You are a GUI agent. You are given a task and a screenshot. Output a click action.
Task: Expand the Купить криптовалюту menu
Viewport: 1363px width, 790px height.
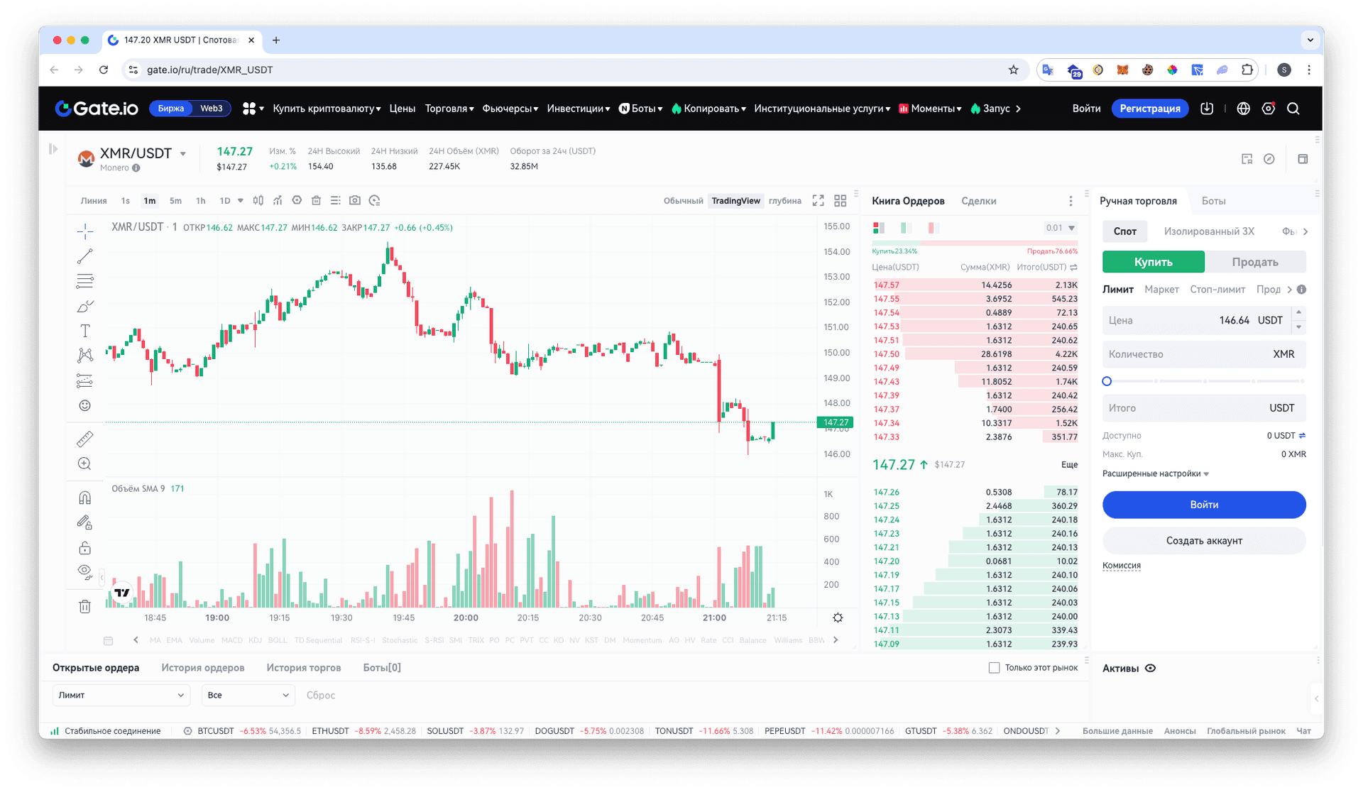327,109
